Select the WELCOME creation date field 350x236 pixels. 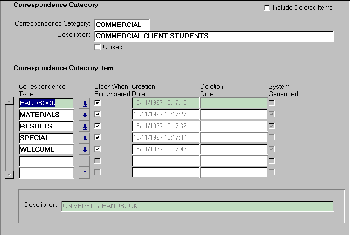165,149
